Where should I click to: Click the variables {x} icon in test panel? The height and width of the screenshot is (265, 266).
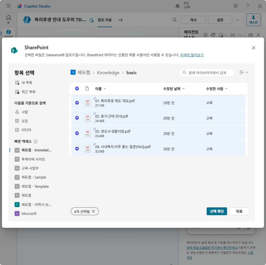pyautogui.click(x=233, y=35)
